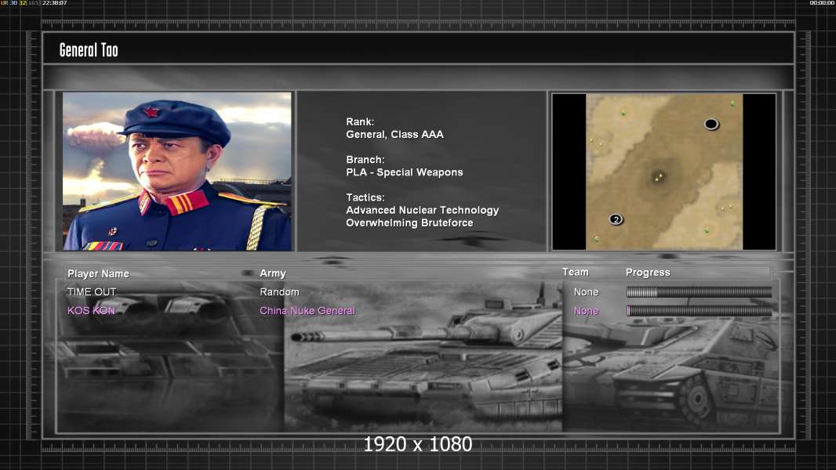836x470 pixels.
Task: Click 'Advanced Nuclear Technology' text
Action: click(x=422, y=210)
